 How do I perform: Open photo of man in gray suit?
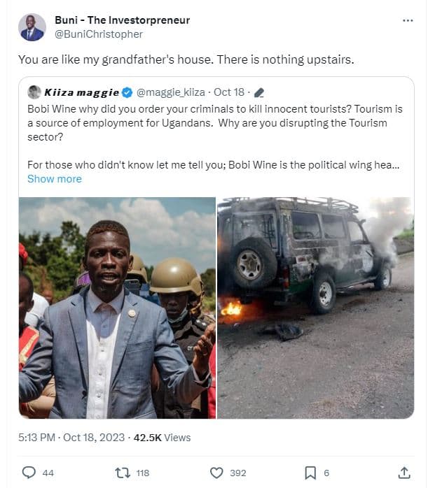[117, 308]
